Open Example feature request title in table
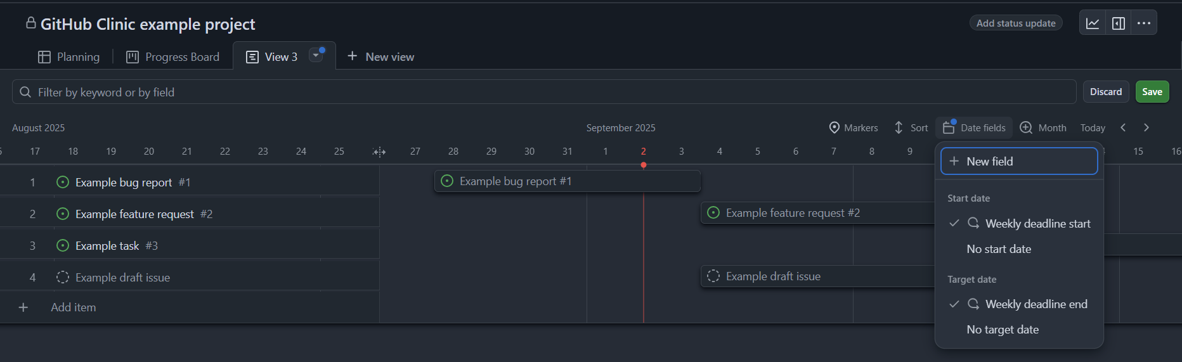The width and height of the screenshot is (1182, 362). tap(134, 214)
